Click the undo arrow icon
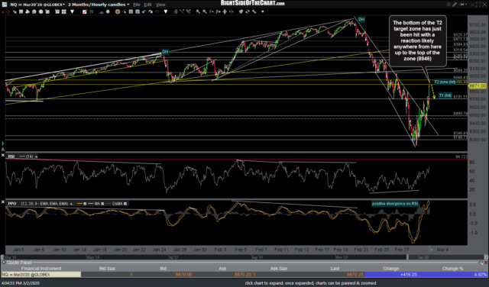Viewport: 489px width, 287px height. [144, 12]
